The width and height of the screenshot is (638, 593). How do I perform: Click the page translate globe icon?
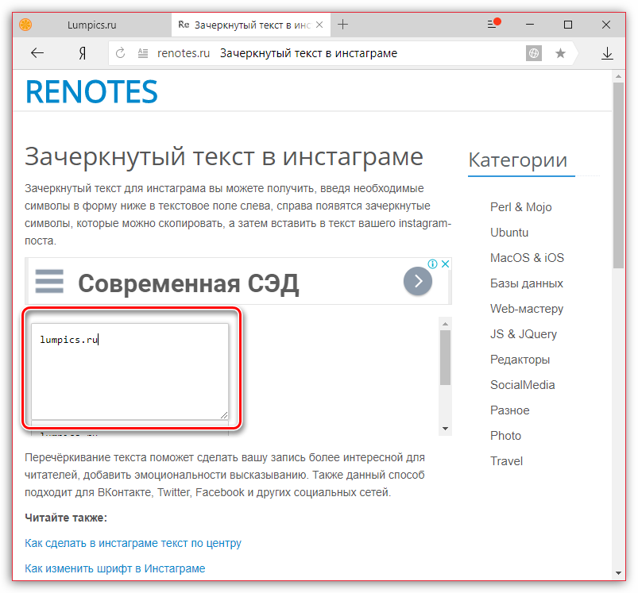click(534, 53)
